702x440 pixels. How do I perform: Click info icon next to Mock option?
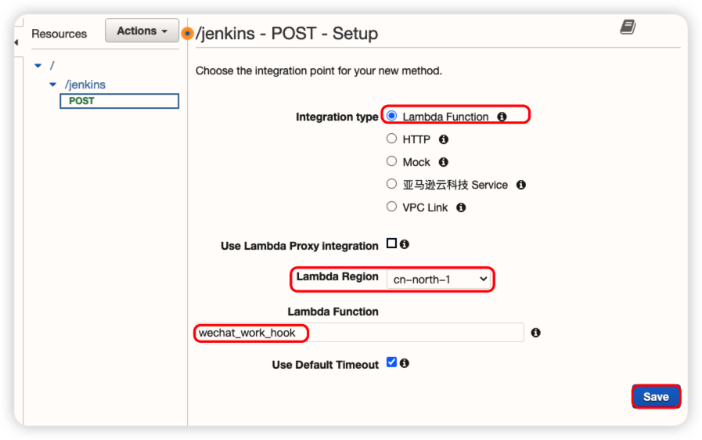[x=444, y=162]
